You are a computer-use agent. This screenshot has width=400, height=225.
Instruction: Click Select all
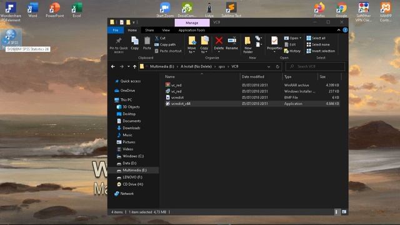tap(316, 38)
